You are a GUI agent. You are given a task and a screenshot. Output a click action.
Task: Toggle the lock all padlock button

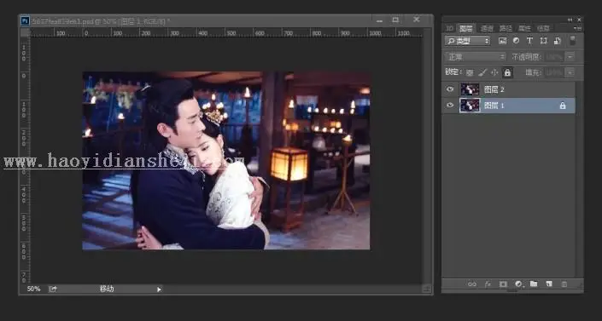(507, 72)
